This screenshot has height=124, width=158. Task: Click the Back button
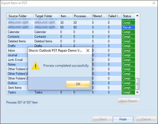click(x=102, y=119)
